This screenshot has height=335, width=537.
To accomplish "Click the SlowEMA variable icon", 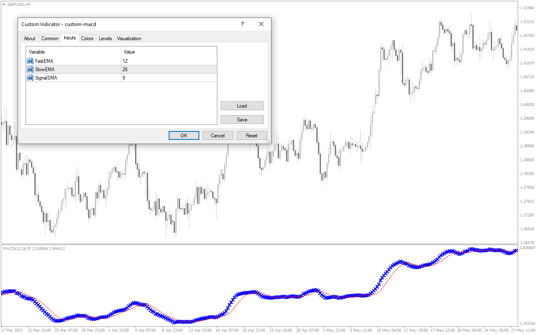I will 30,70.
